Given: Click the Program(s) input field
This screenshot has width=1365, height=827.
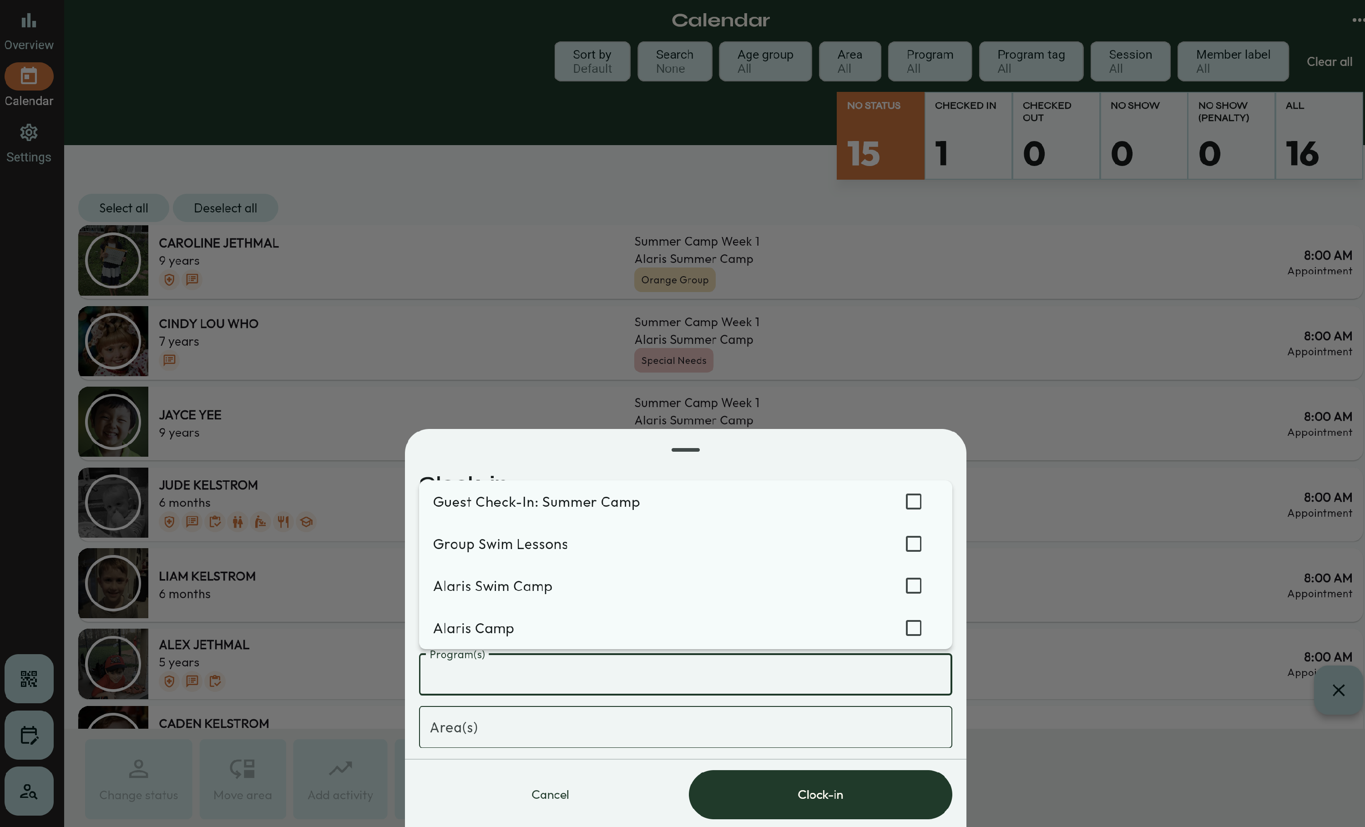Looking at the screenshot, I should [x=685, y=675].
